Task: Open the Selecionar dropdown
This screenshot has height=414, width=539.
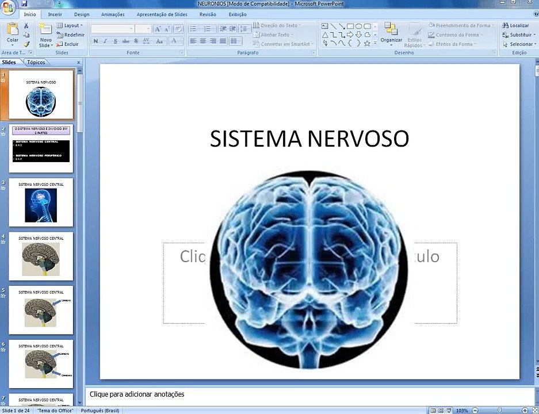Action: [x=519, y=44]
